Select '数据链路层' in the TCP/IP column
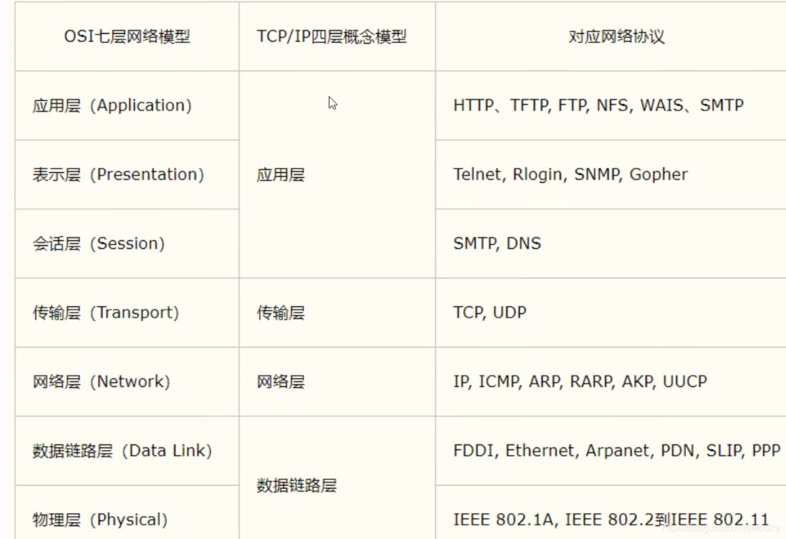The height and width of the screenshot is (539, 786). [x=337, y=478]
